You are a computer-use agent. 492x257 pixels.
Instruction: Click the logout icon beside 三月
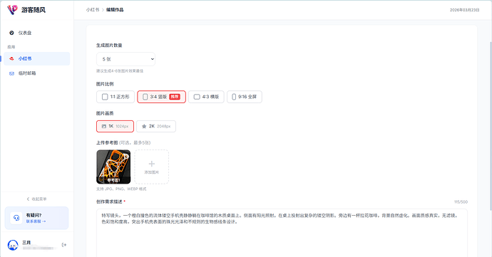(64, 245)
